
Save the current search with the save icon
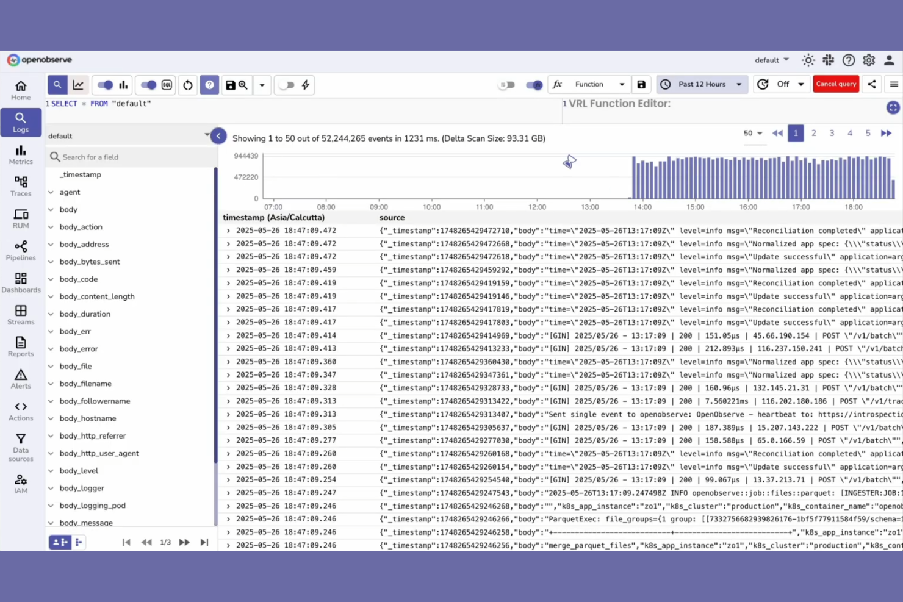[232, 85]
